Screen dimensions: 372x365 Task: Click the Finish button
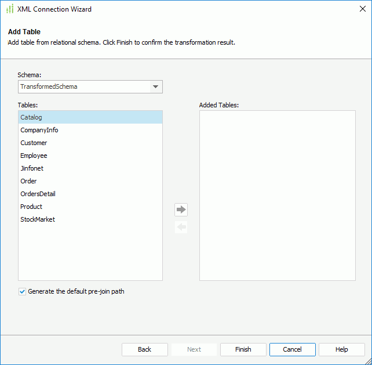pyautogui.click(x=243, y=349)
